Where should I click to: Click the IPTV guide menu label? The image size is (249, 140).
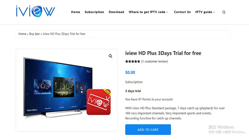point(204,12)
